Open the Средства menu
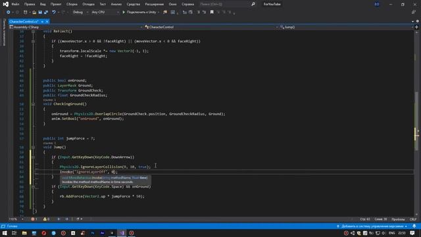 (133, 5)
